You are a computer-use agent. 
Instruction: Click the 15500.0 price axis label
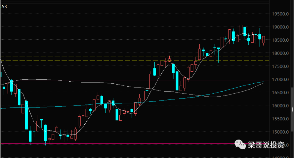[280, 119]
